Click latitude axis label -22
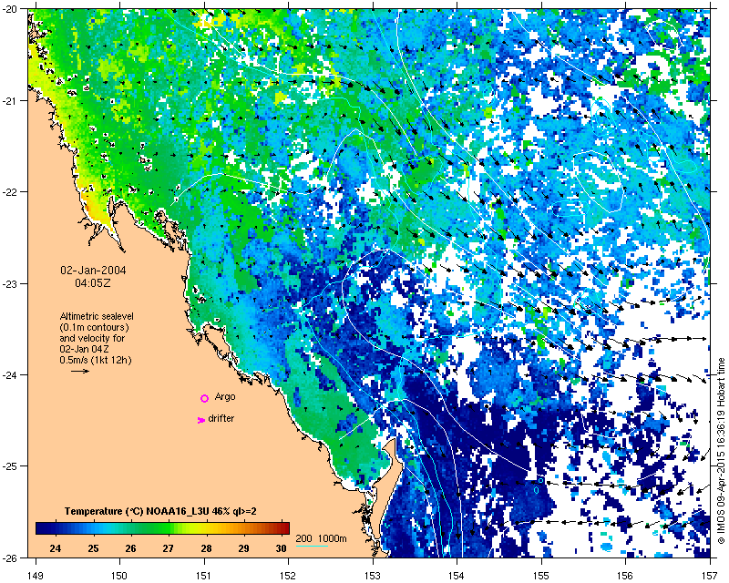 coord(10,192)
